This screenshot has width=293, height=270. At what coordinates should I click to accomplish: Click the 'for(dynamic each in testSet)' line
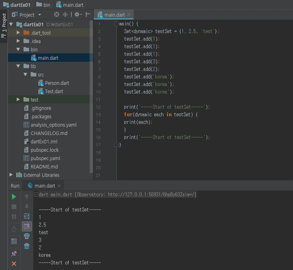161,114
